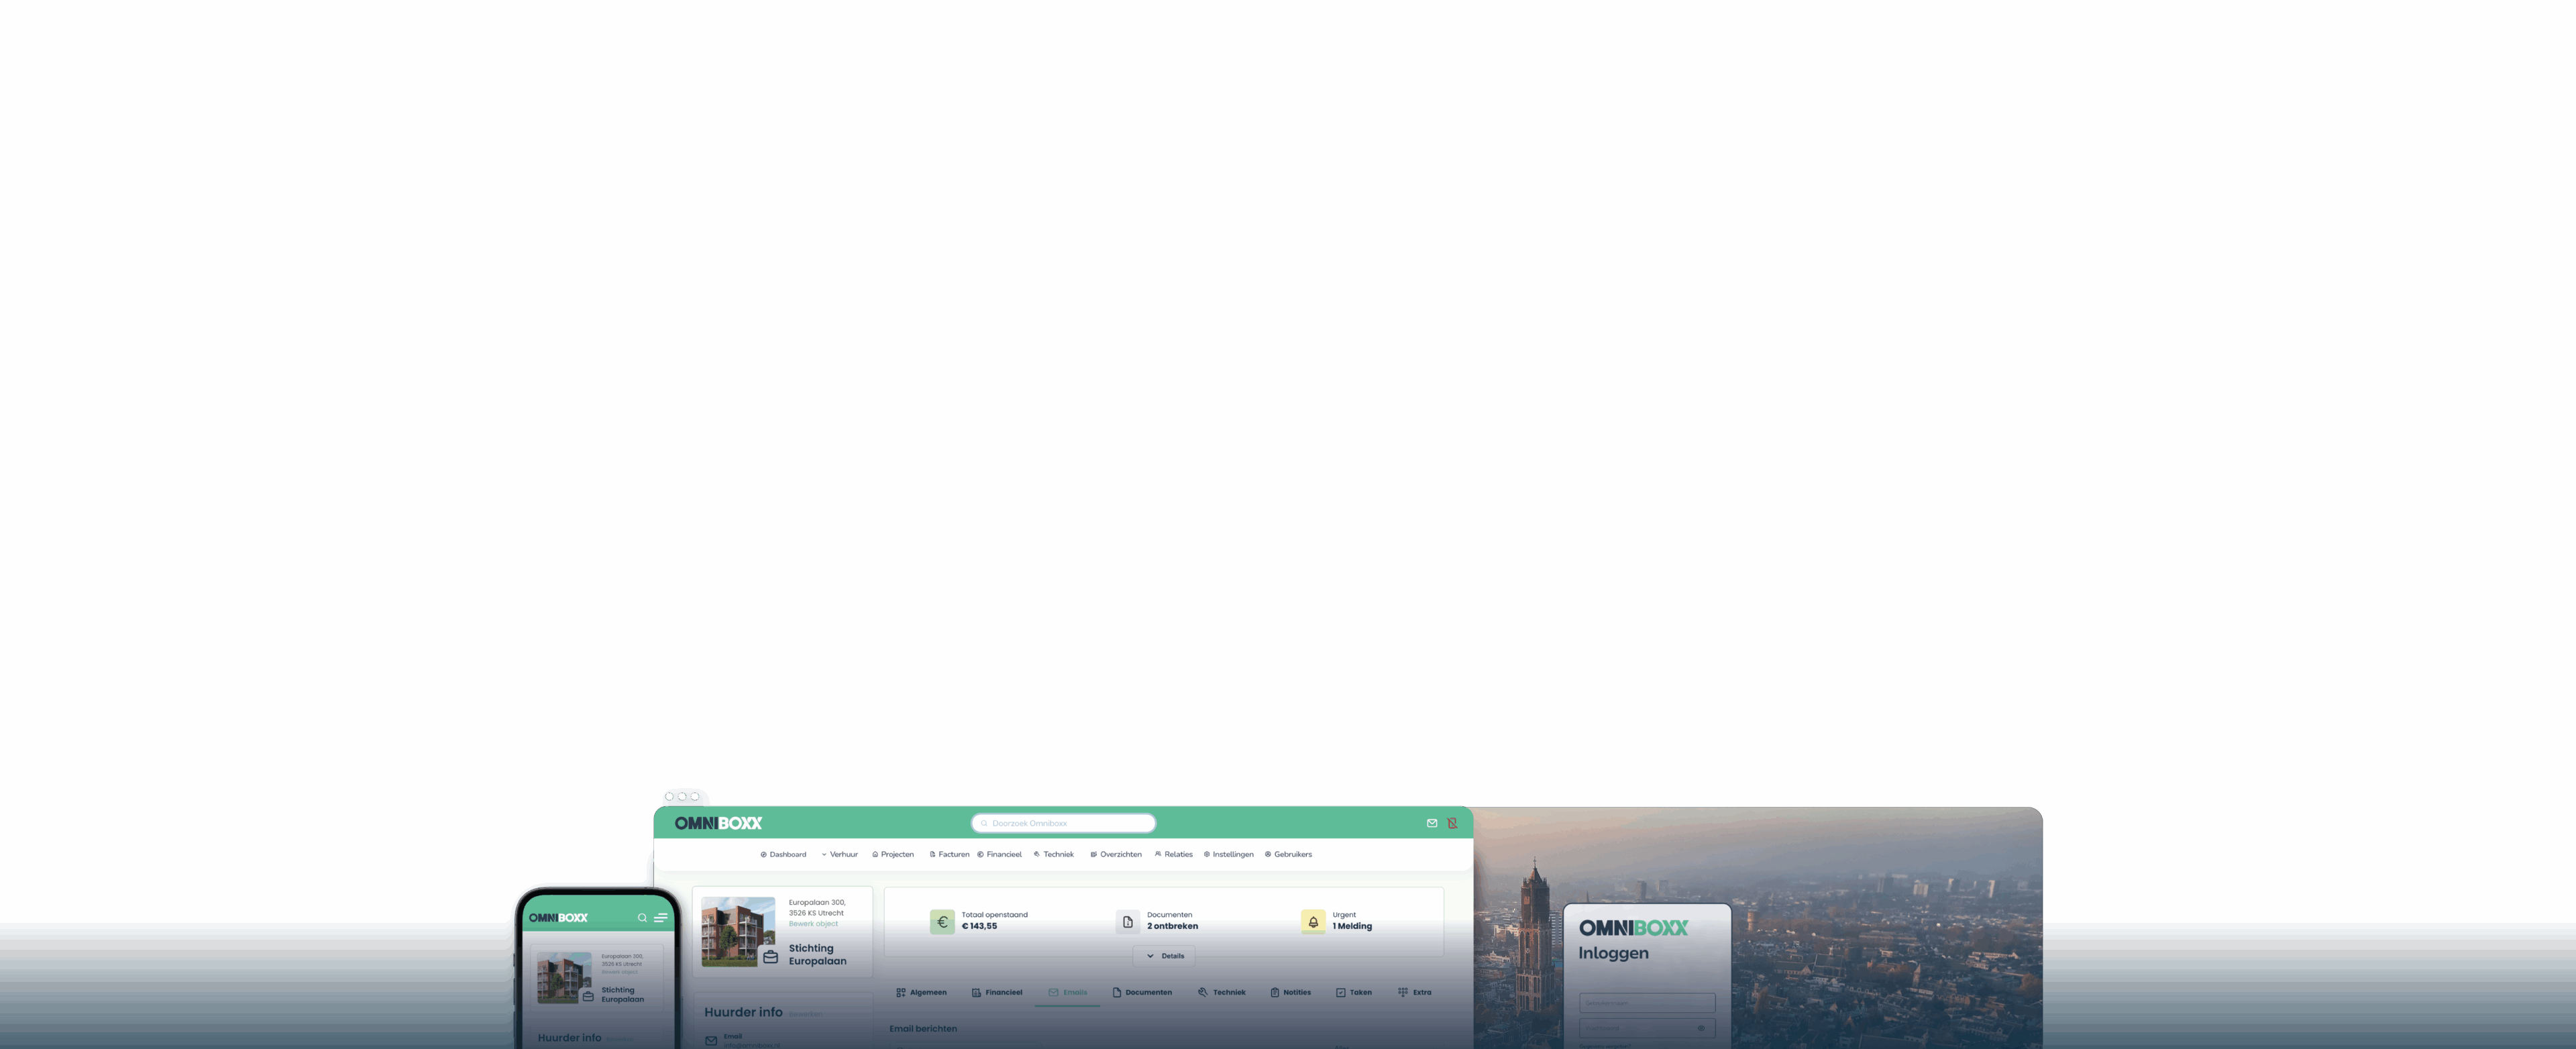The width and height of the screenshot is (2576, 1049).
Task: Click OMNIBOXX logo on login card
Action: [1633, 928]
